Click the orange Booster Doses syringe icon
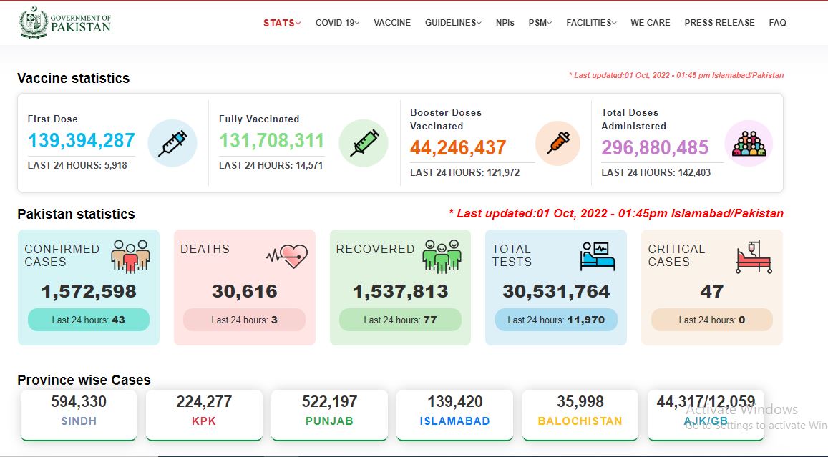828x457 pixels. tap(558, 143)
